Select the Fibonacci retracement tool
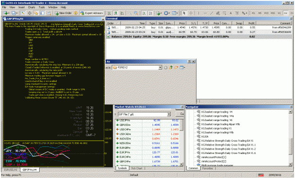This screenshot has height=178, width=295. tap(224, 13)
